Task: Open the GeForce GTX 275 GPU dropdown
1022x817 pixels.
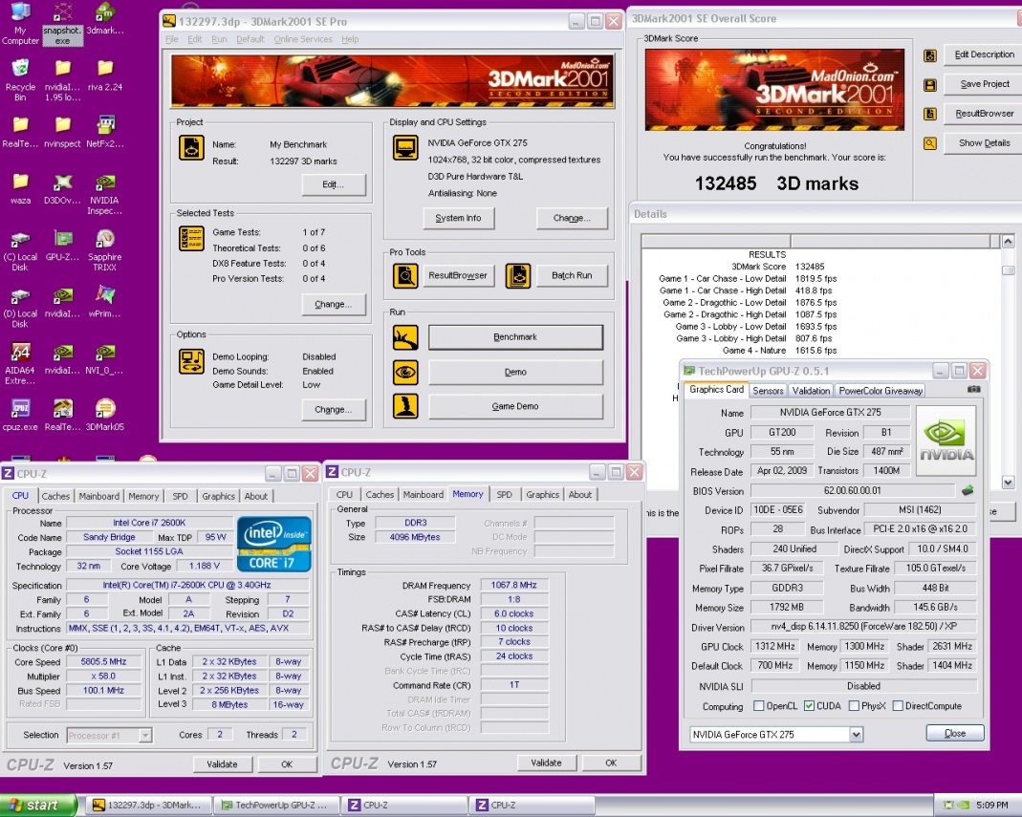Action: tap(856, 735)
